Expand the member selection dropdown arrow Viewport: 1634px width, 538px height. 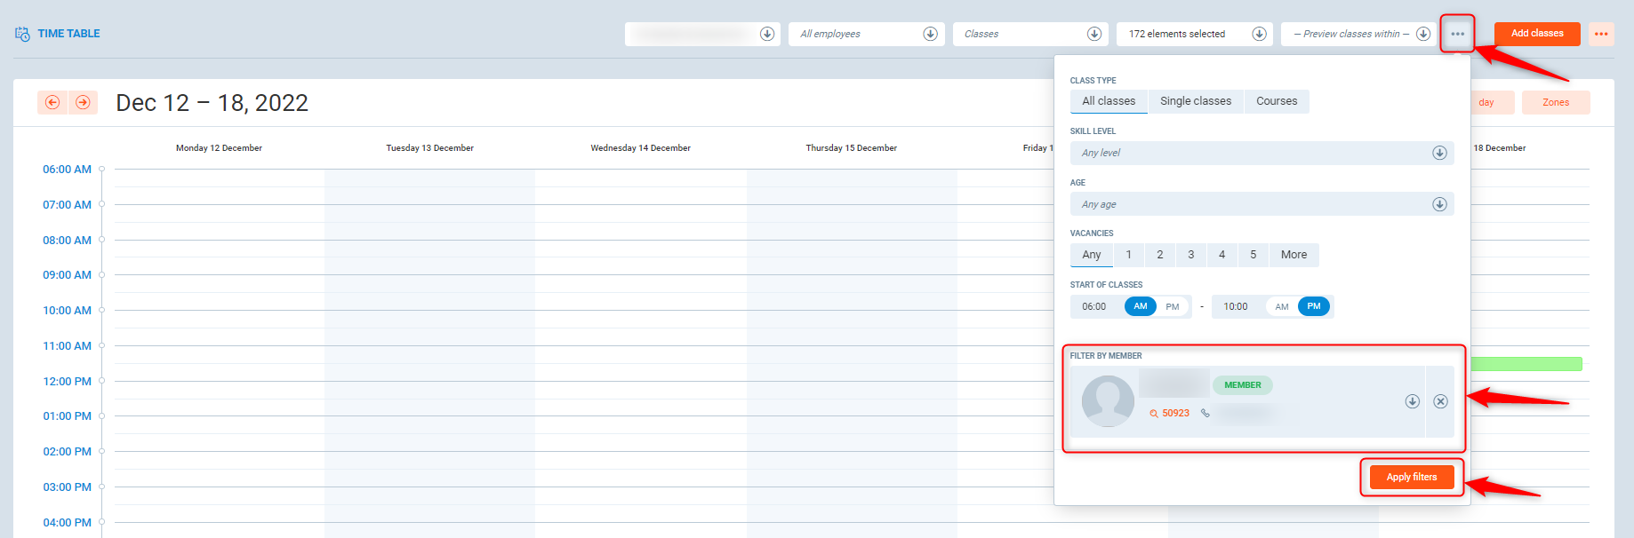[x=1412, y=401]
